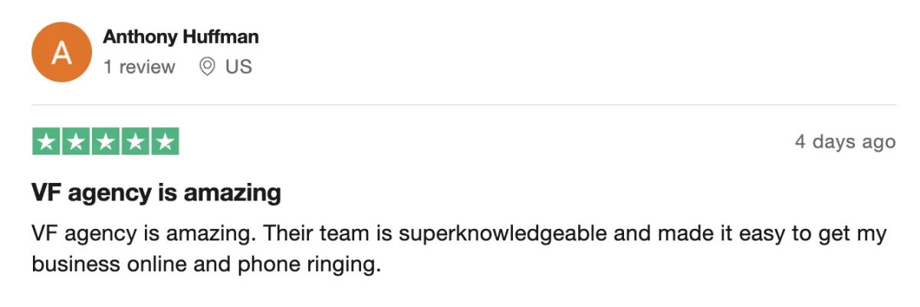The width and height of the screenshot is (920, 307).
Task: Click the fifth green rating star
Action: tap(164, 142)
